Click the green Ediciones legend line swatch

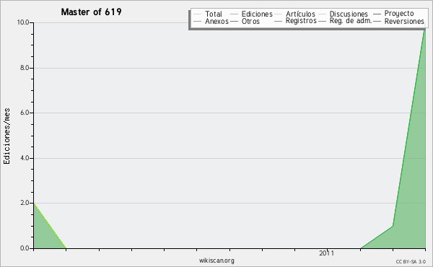point(234,14)
